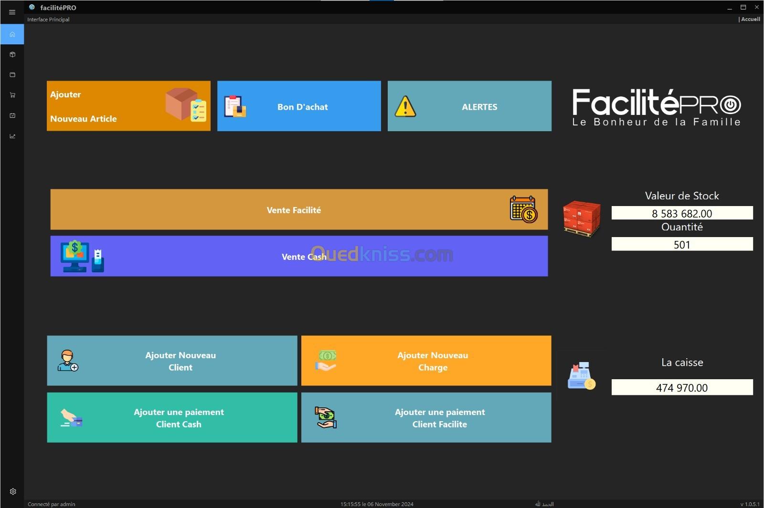Screen dimensions: 764x508
Task: Open the shopping cart sidebar icon
Action: tap(12, 95)
